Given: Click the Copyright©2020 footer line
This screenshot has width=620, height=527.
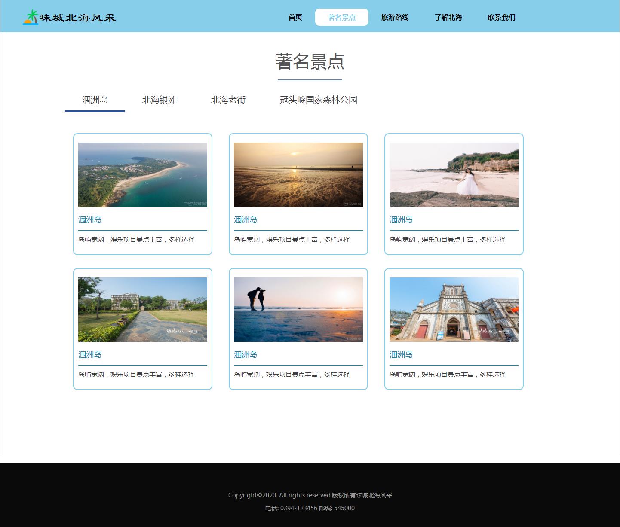Looking at the screenshot, I should (310, 495).
